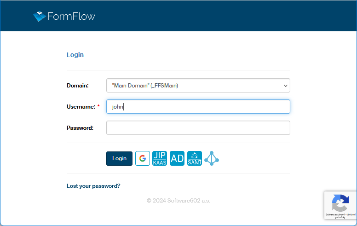This screenshot has width=357, height=226.
Task: Click the FormFlow logo
Action: pos(64,17)
